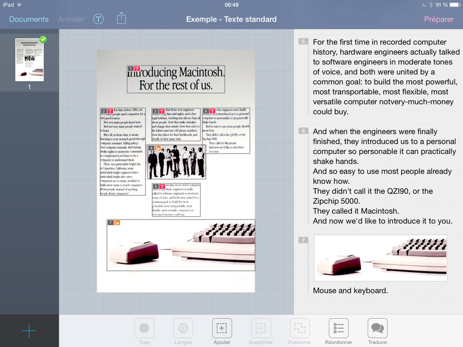
Task: Tap paragraph 7 number marker
Action: [x=303, y=240]
